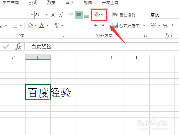179x135 pixels.
Task: Open font color dropdown arrow
Action: coord(47,25)
